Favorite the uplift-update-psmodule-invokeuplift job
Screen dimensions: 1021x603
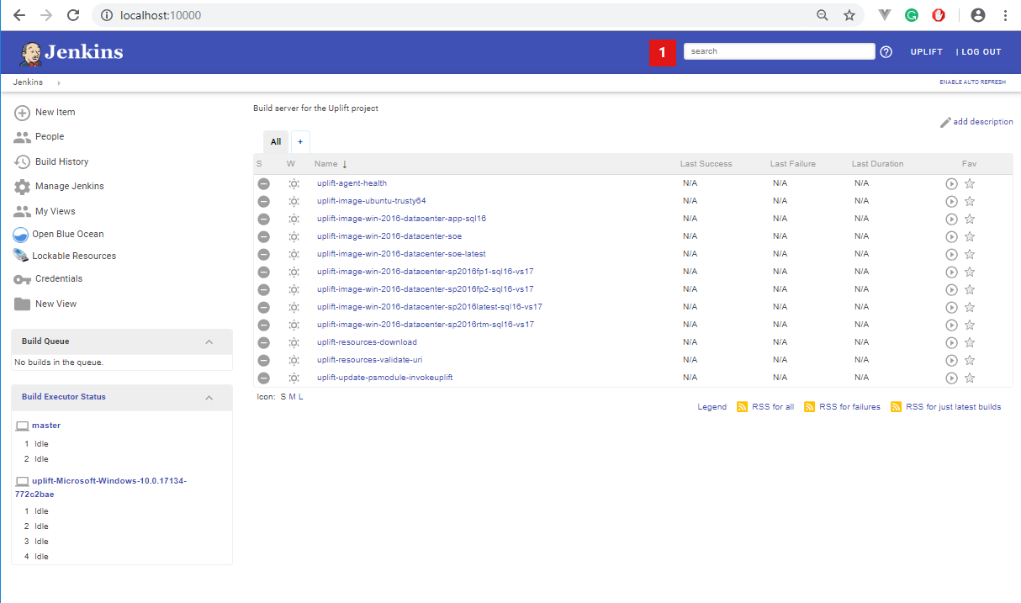(x=970, y=378)
